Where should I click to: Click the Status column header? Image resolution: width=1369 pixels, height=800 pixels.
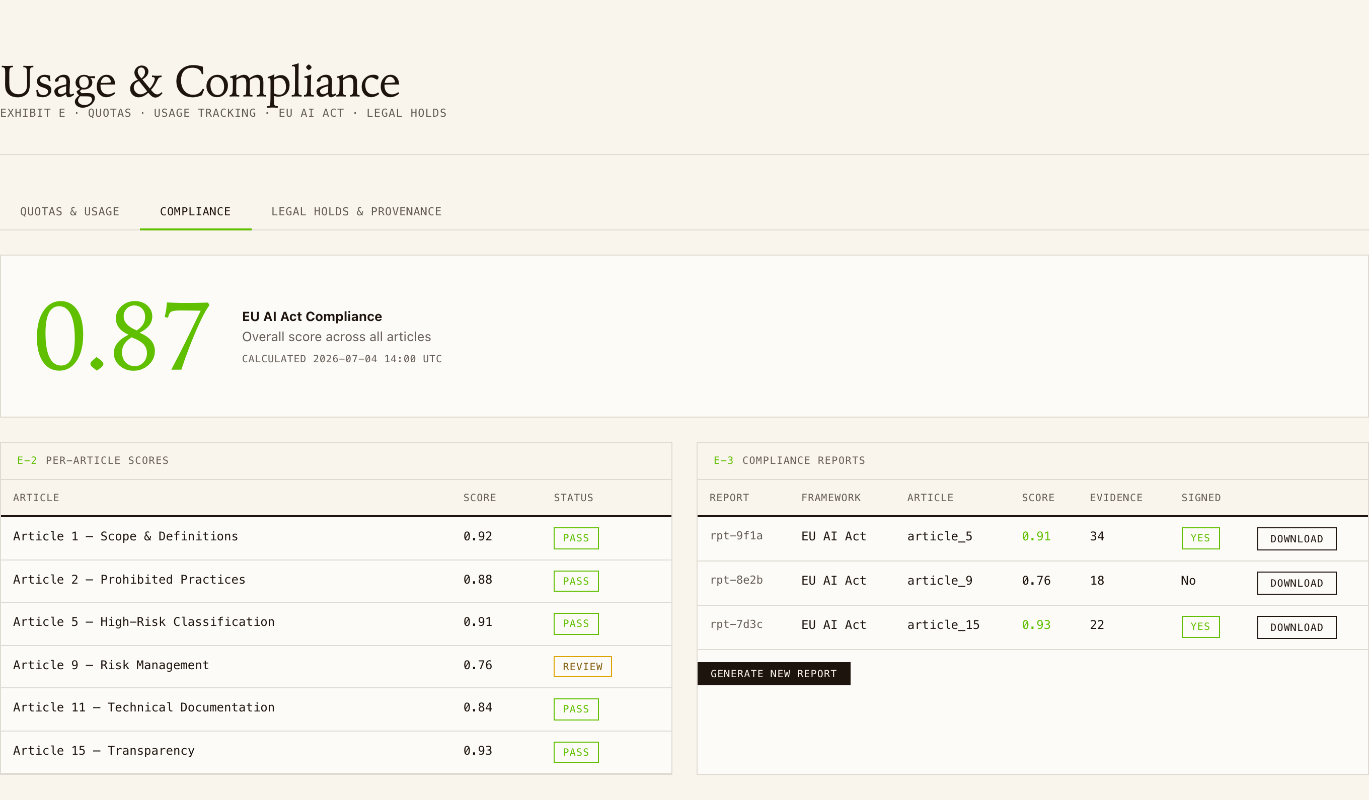tap(573, 498)
